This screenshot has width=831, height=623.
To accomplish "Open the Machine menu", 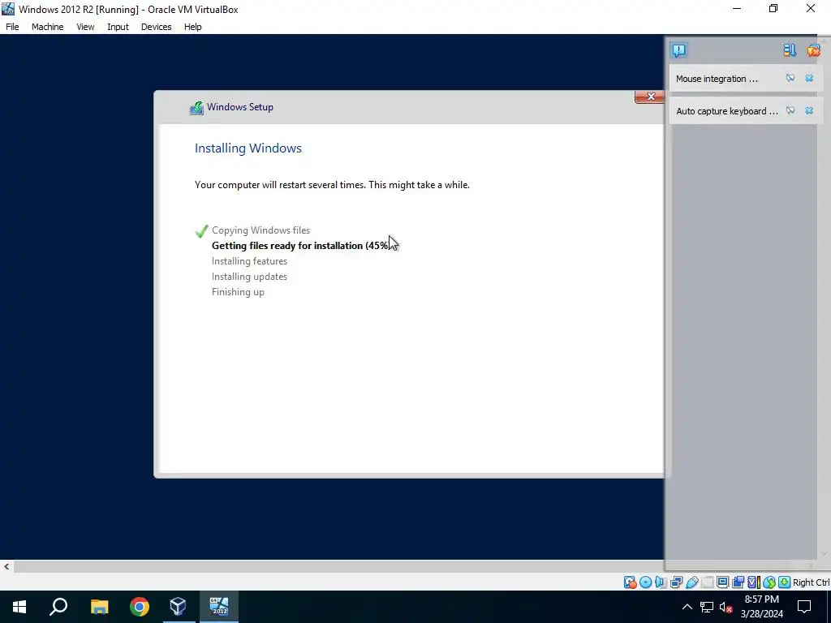I will [x=47, y=27].
